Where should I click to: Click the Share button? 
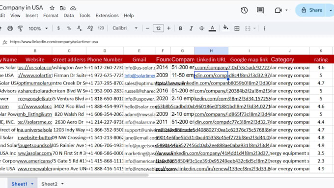click(311, 10)
